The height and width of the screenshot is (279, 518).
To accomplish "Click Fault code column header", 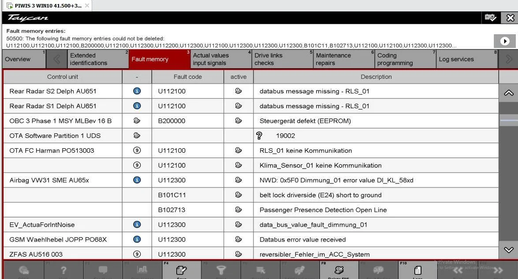I will [x=188, y=77].
